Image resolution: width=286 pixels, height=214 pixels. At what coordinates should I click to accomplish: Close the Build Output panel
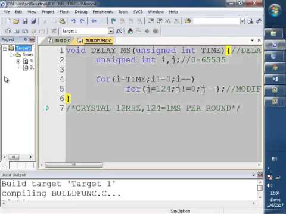(x=260, y=175)
